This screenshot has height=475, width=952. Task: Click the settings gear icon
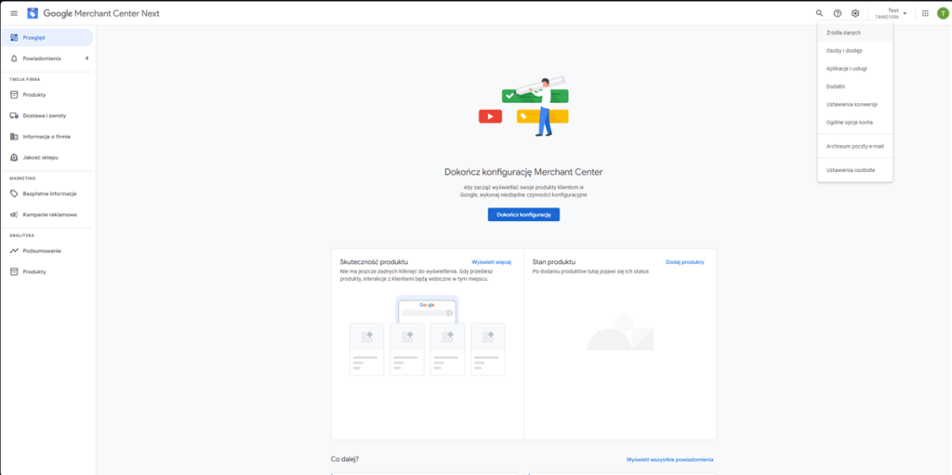pos(855,13)
